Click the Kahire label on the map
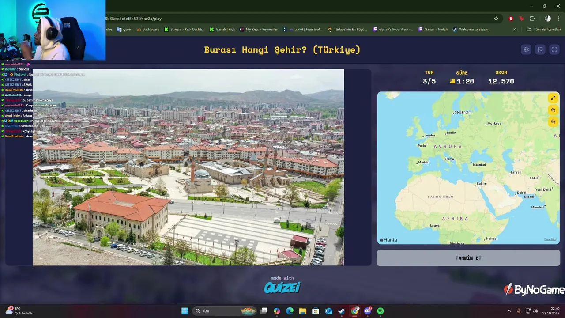This screenshot has height=318, width=565. coord(482,183)
